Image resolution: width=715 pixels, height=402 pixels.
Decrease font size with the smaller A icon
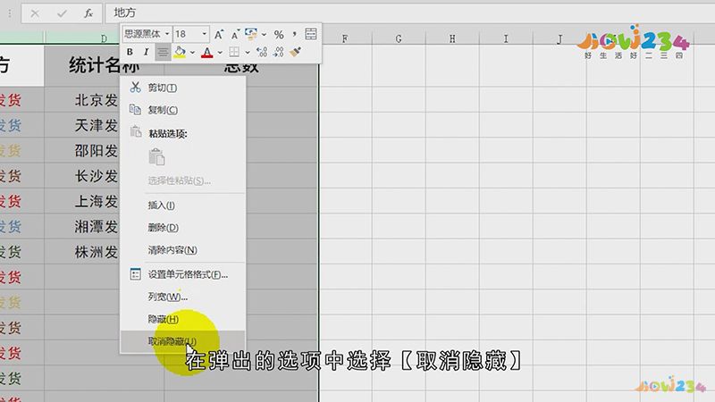click(235, 34)
